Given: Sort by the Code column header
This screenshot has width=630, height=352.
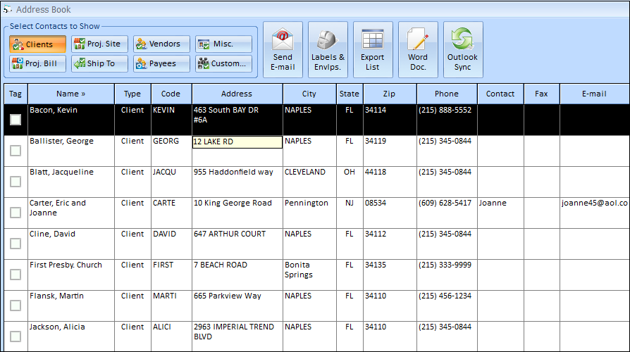Looking at the screenshot, I should click(x=171, y=94).
